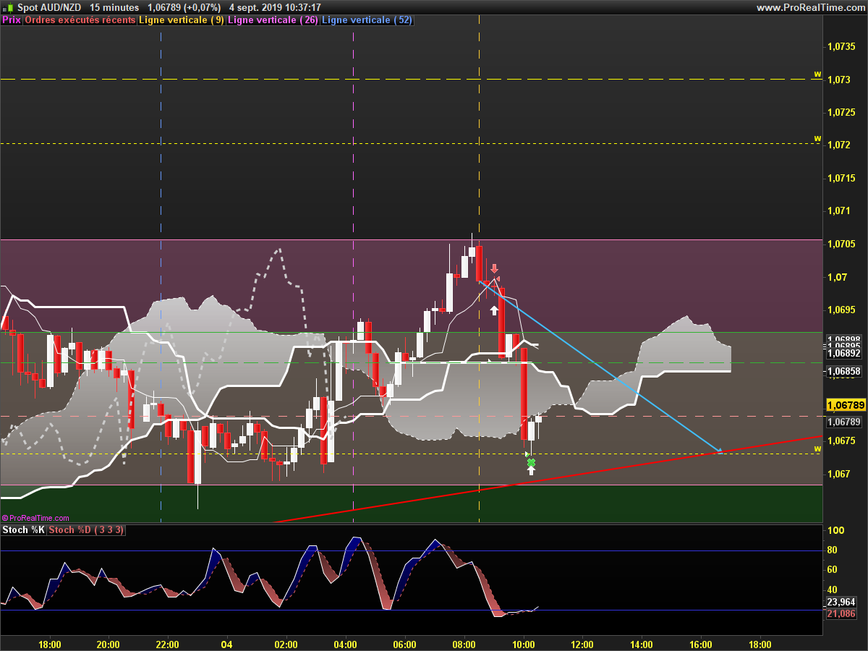The width and height of the screenshot is (868, 651).
Task: Click the 1,0715 price axis label
Action: tap(842, 178)
